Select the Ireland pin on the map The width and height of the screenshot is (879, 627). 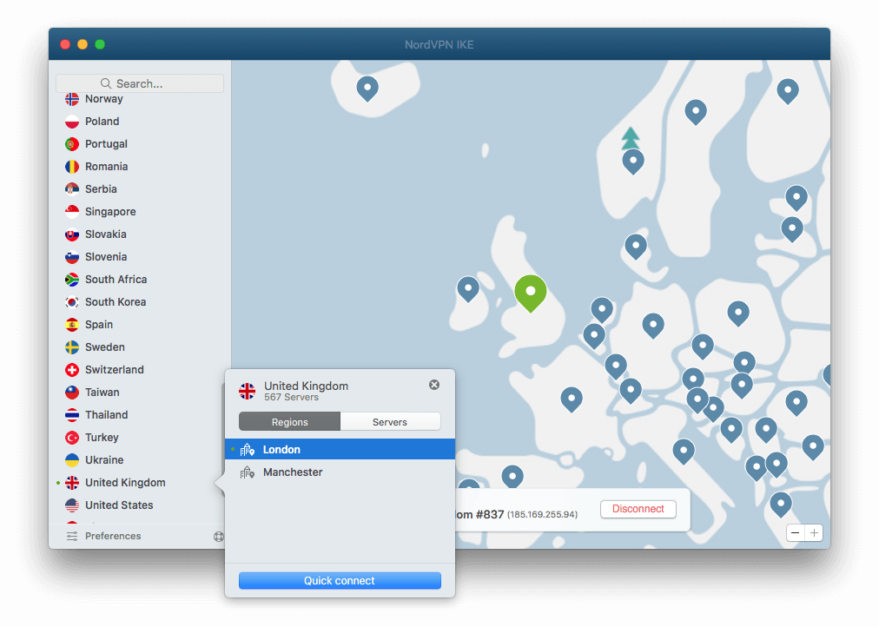tap(468, 289)
